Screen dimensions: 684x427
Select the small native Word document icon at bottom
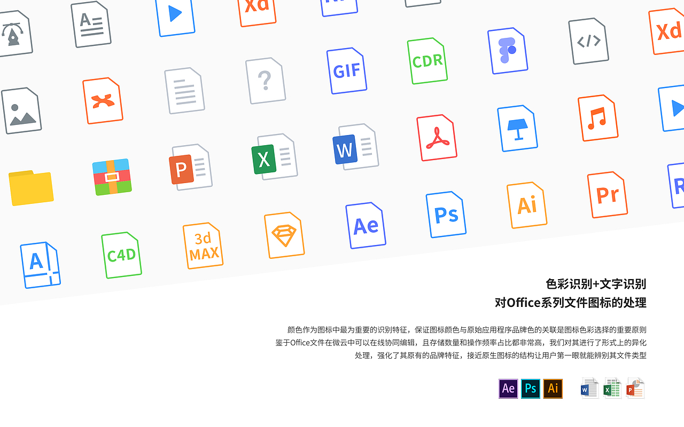pos(590,389)
